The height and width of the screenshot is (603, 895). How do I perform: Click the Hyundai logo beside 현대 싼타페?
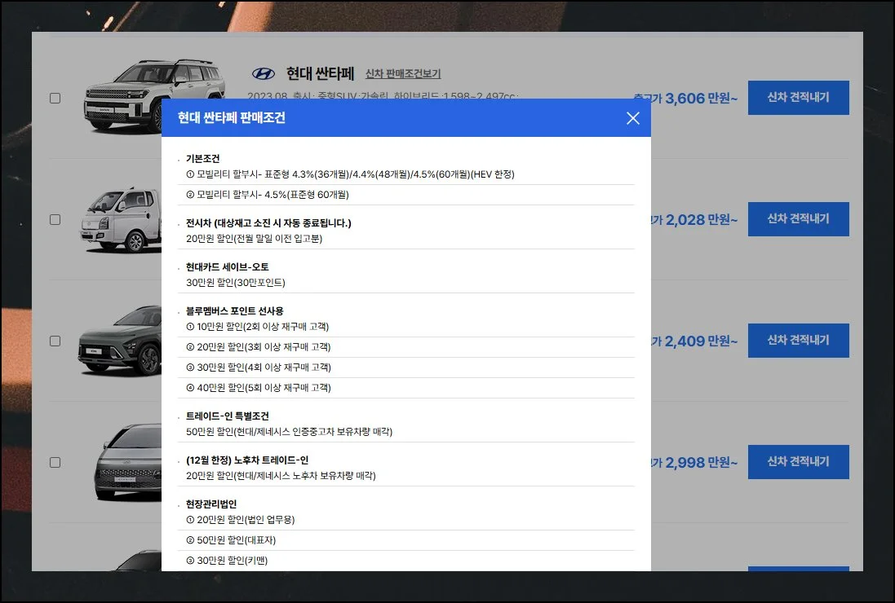tap(264, 74)
